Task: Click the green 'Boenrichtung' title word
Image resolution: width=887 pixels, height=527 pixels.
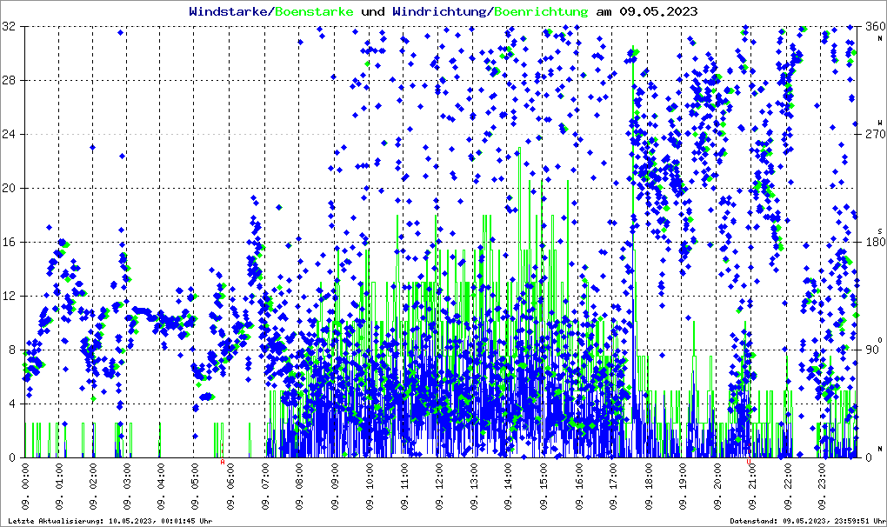Action: pos(541,12)
